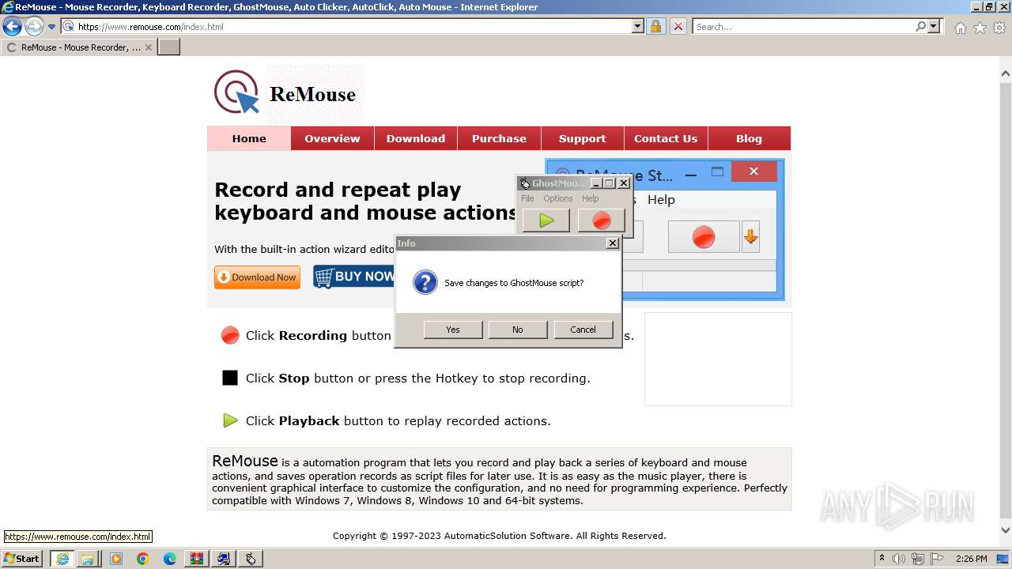Click the IE Search input box
This screenshot has width=1012, height=569.
click(803, 26)
